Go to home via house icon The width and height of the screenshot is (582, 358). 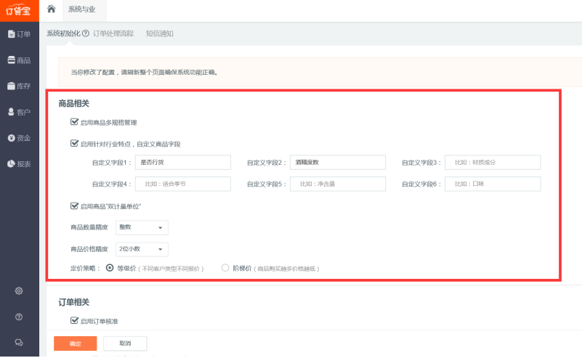tap(51, 9)
